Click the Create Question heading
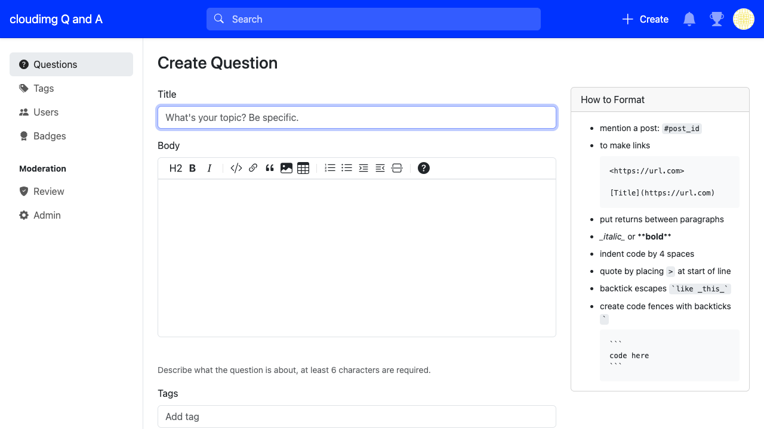Screen dimensions: 764x429 pyautogui.click(x=217, y=63)
